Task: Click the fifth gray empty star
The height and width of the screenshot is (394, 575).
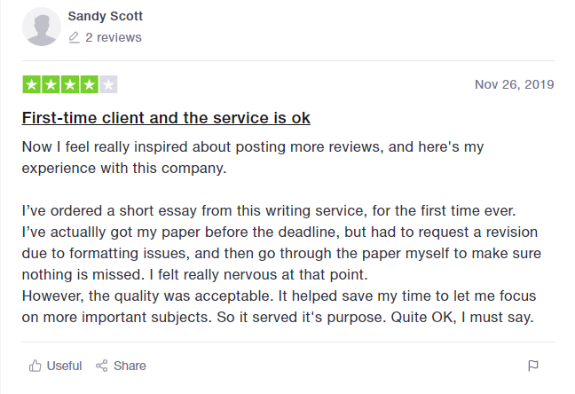Action: pos(108,84)
